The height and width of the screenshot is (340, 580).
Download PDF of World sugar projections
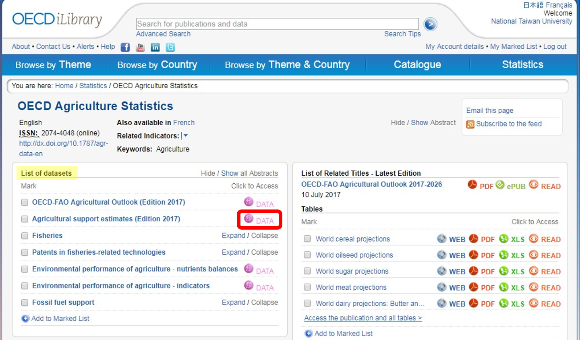(482, 271)
